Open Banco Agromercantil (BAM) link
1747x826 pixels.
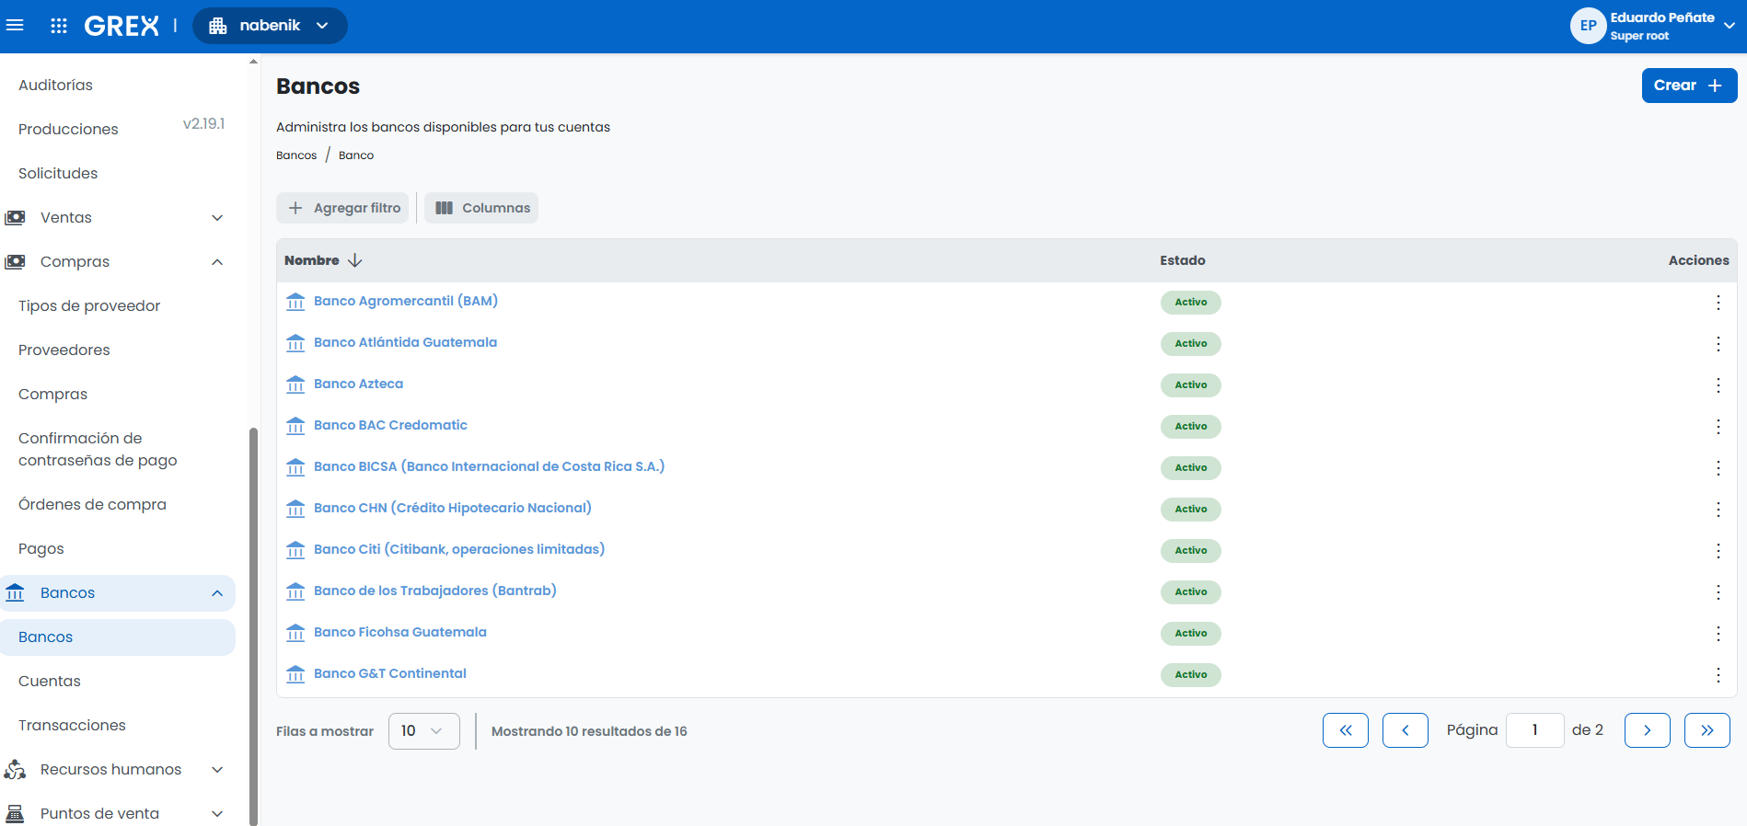pos(406,301)
